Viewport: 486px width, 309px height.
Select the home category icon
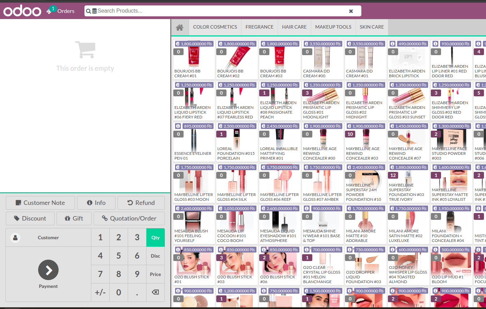(180, 27)
